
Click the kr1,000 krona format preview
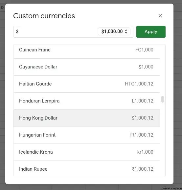(x=145, y=152)
